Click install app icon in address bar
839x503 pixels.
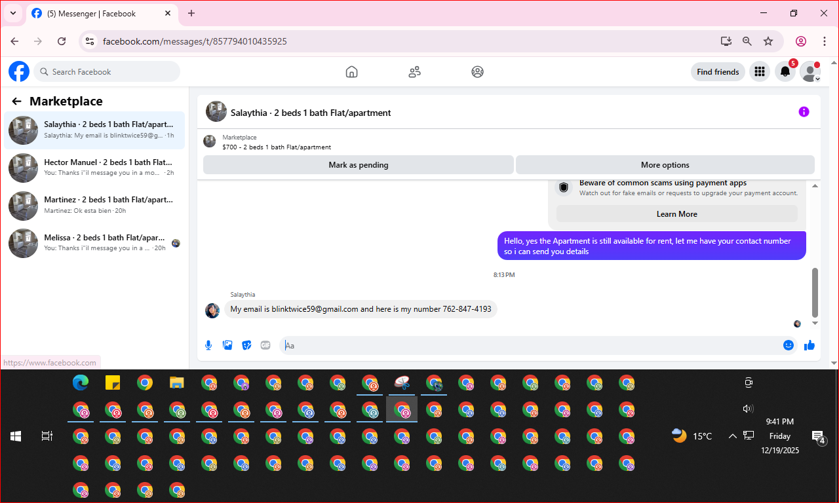pos(726,41)
